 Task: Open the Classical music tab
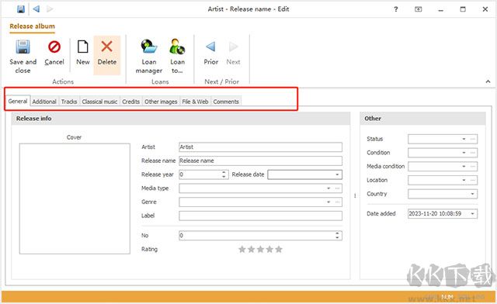coord(99,102)
